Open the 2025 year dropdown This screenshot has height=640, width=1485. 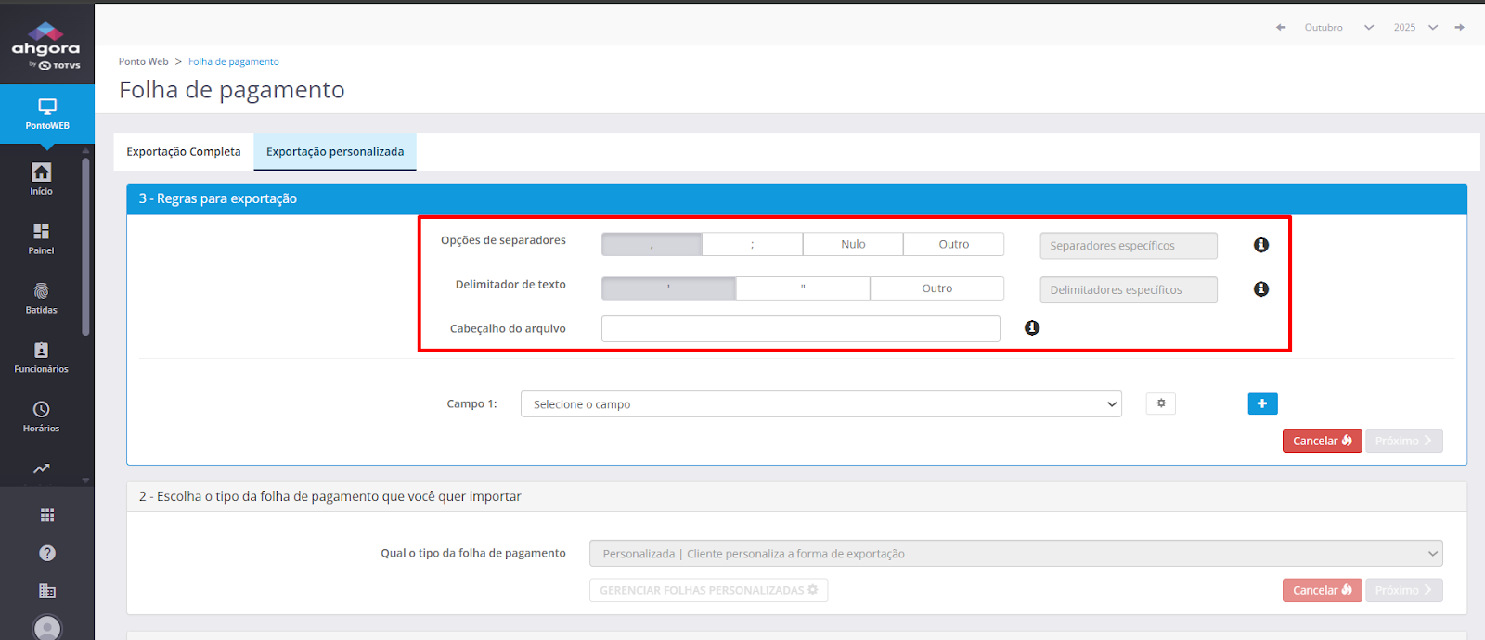click(x=1415, y=28)
